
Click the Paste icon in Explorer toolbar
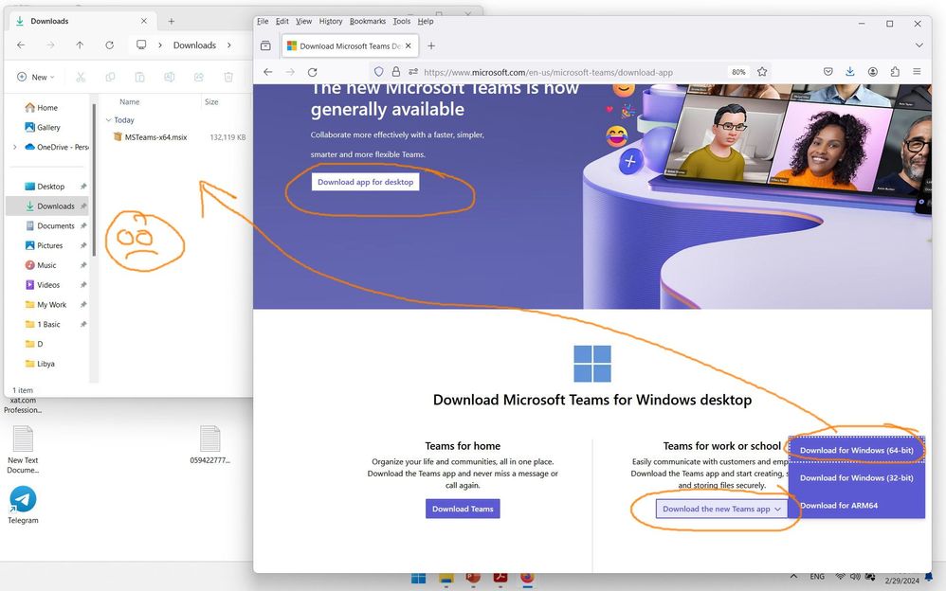click(x=139, y=78)
